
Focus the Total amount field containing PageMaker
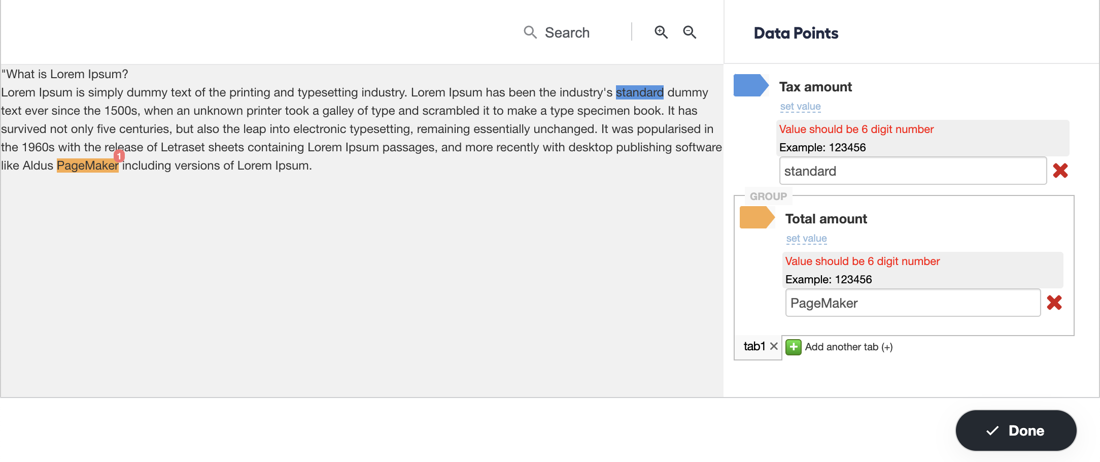point(913,303)
